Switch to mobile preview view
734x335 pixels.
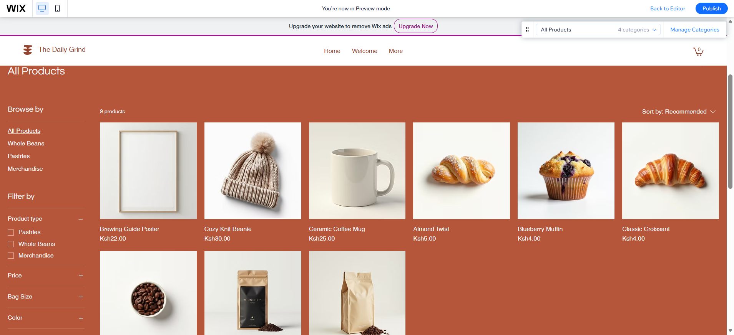click(x=58, y=8)
